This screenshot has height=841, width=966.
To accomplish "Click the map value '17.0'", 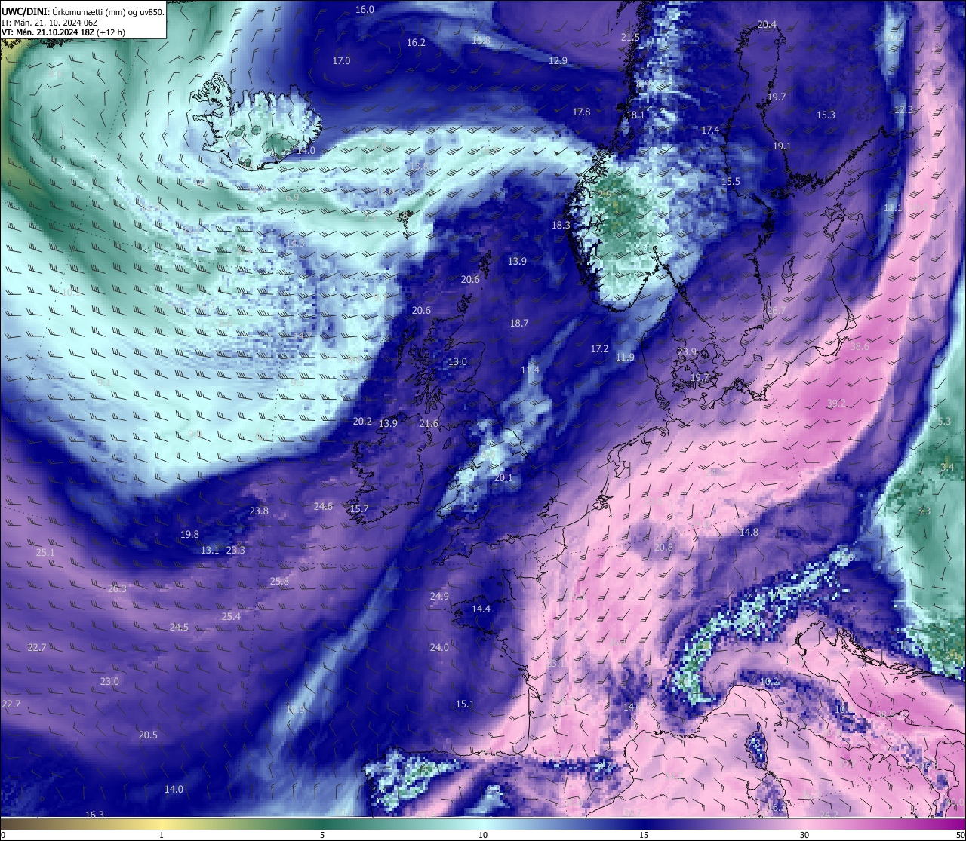I will 341,60.
